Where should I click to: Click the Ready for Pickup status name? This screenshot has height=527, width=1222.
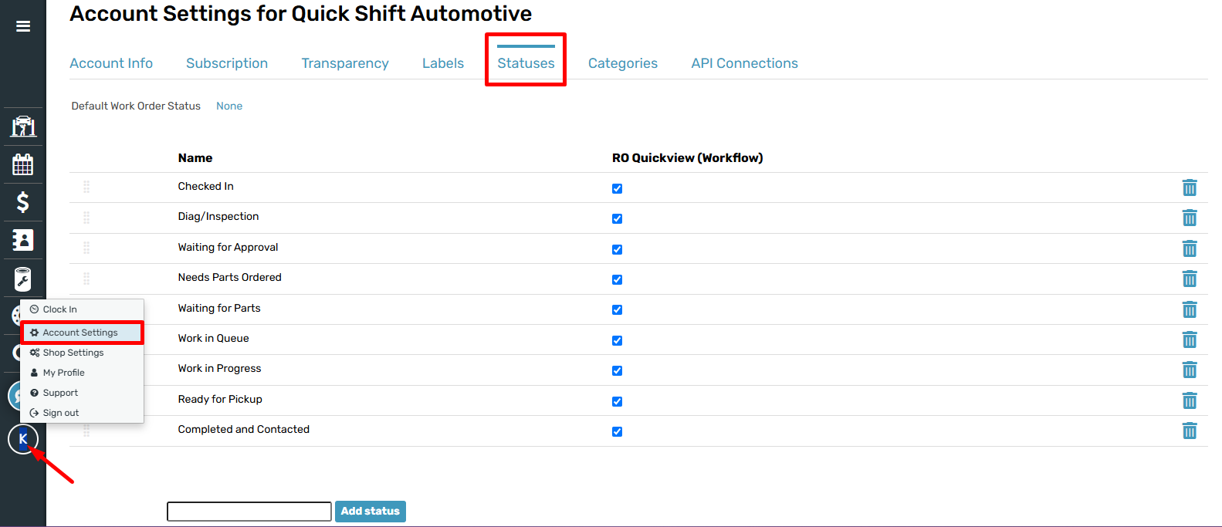(x=220, y=399)
